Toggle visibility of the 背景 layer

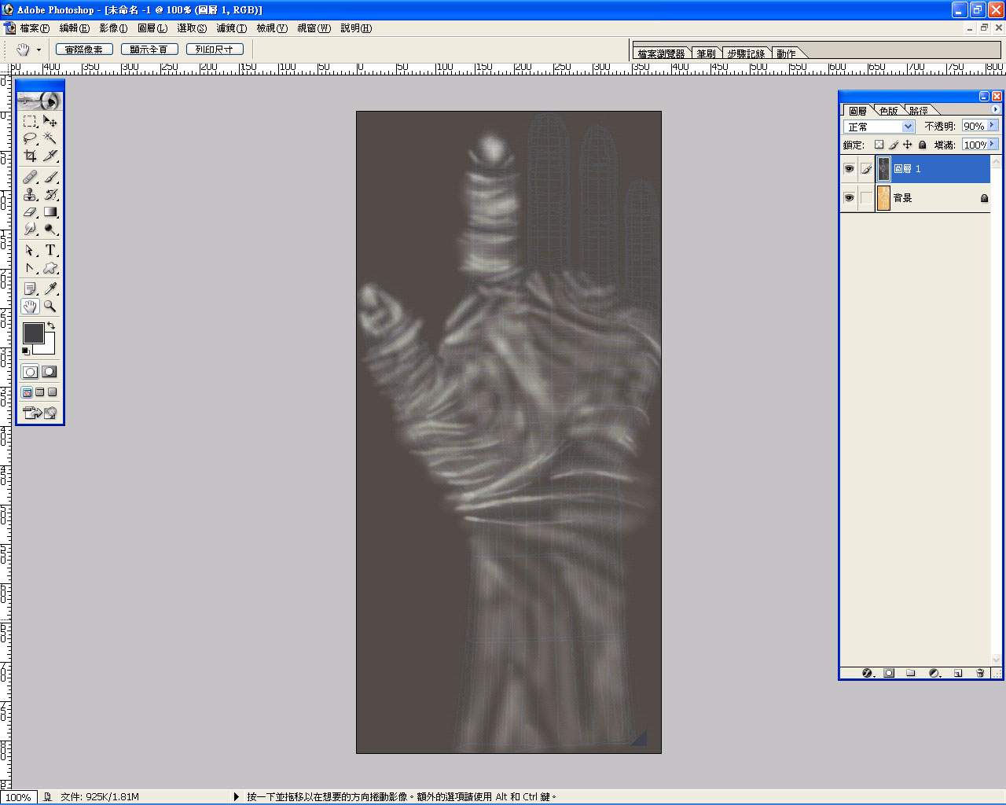(x=849, y=198)
